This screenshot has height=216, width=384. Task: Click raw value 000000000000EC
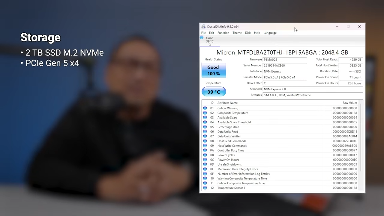[345, 160]
